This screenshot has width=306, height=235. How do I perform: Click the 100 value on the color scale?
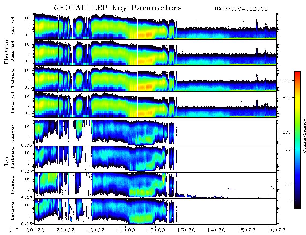[x=287, y=132]
